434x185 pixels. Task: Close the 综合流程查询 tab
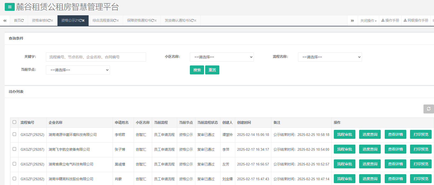tap(118, 21)
